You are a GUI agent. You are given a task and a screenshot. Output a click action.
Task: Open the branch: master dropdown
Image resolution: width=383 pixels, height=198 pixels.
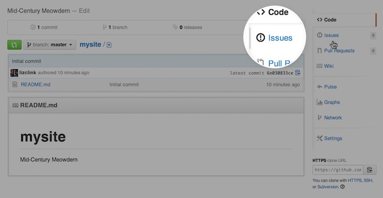click(50, 45)
